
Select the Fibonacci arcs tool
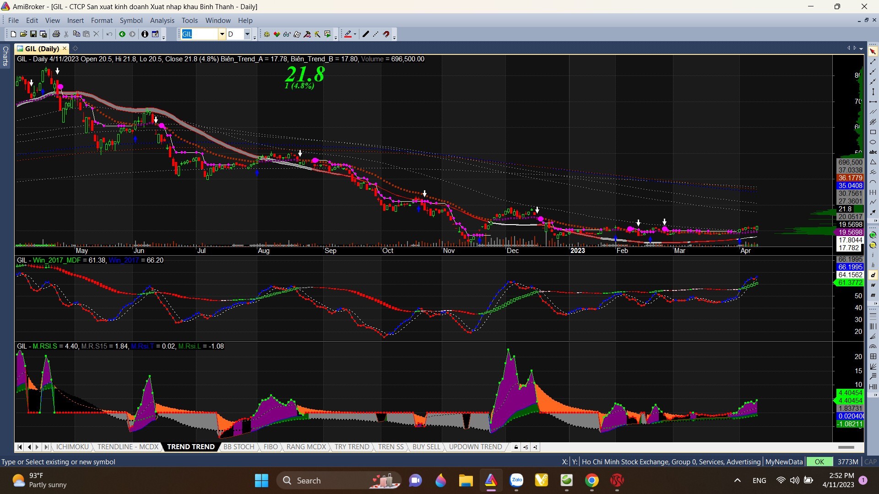(873, 346)
